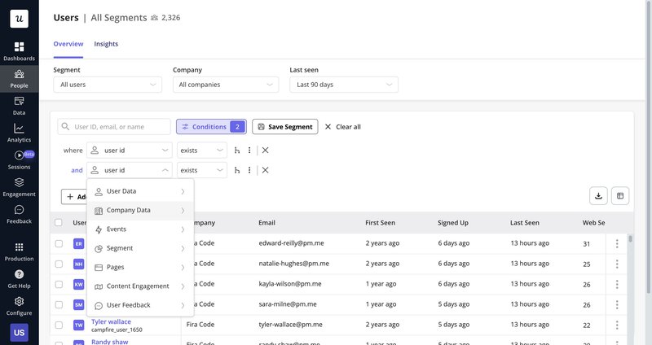Toggle the select-all checkbox in header
The image size is (652, 345).
click(x=59, y=222)
